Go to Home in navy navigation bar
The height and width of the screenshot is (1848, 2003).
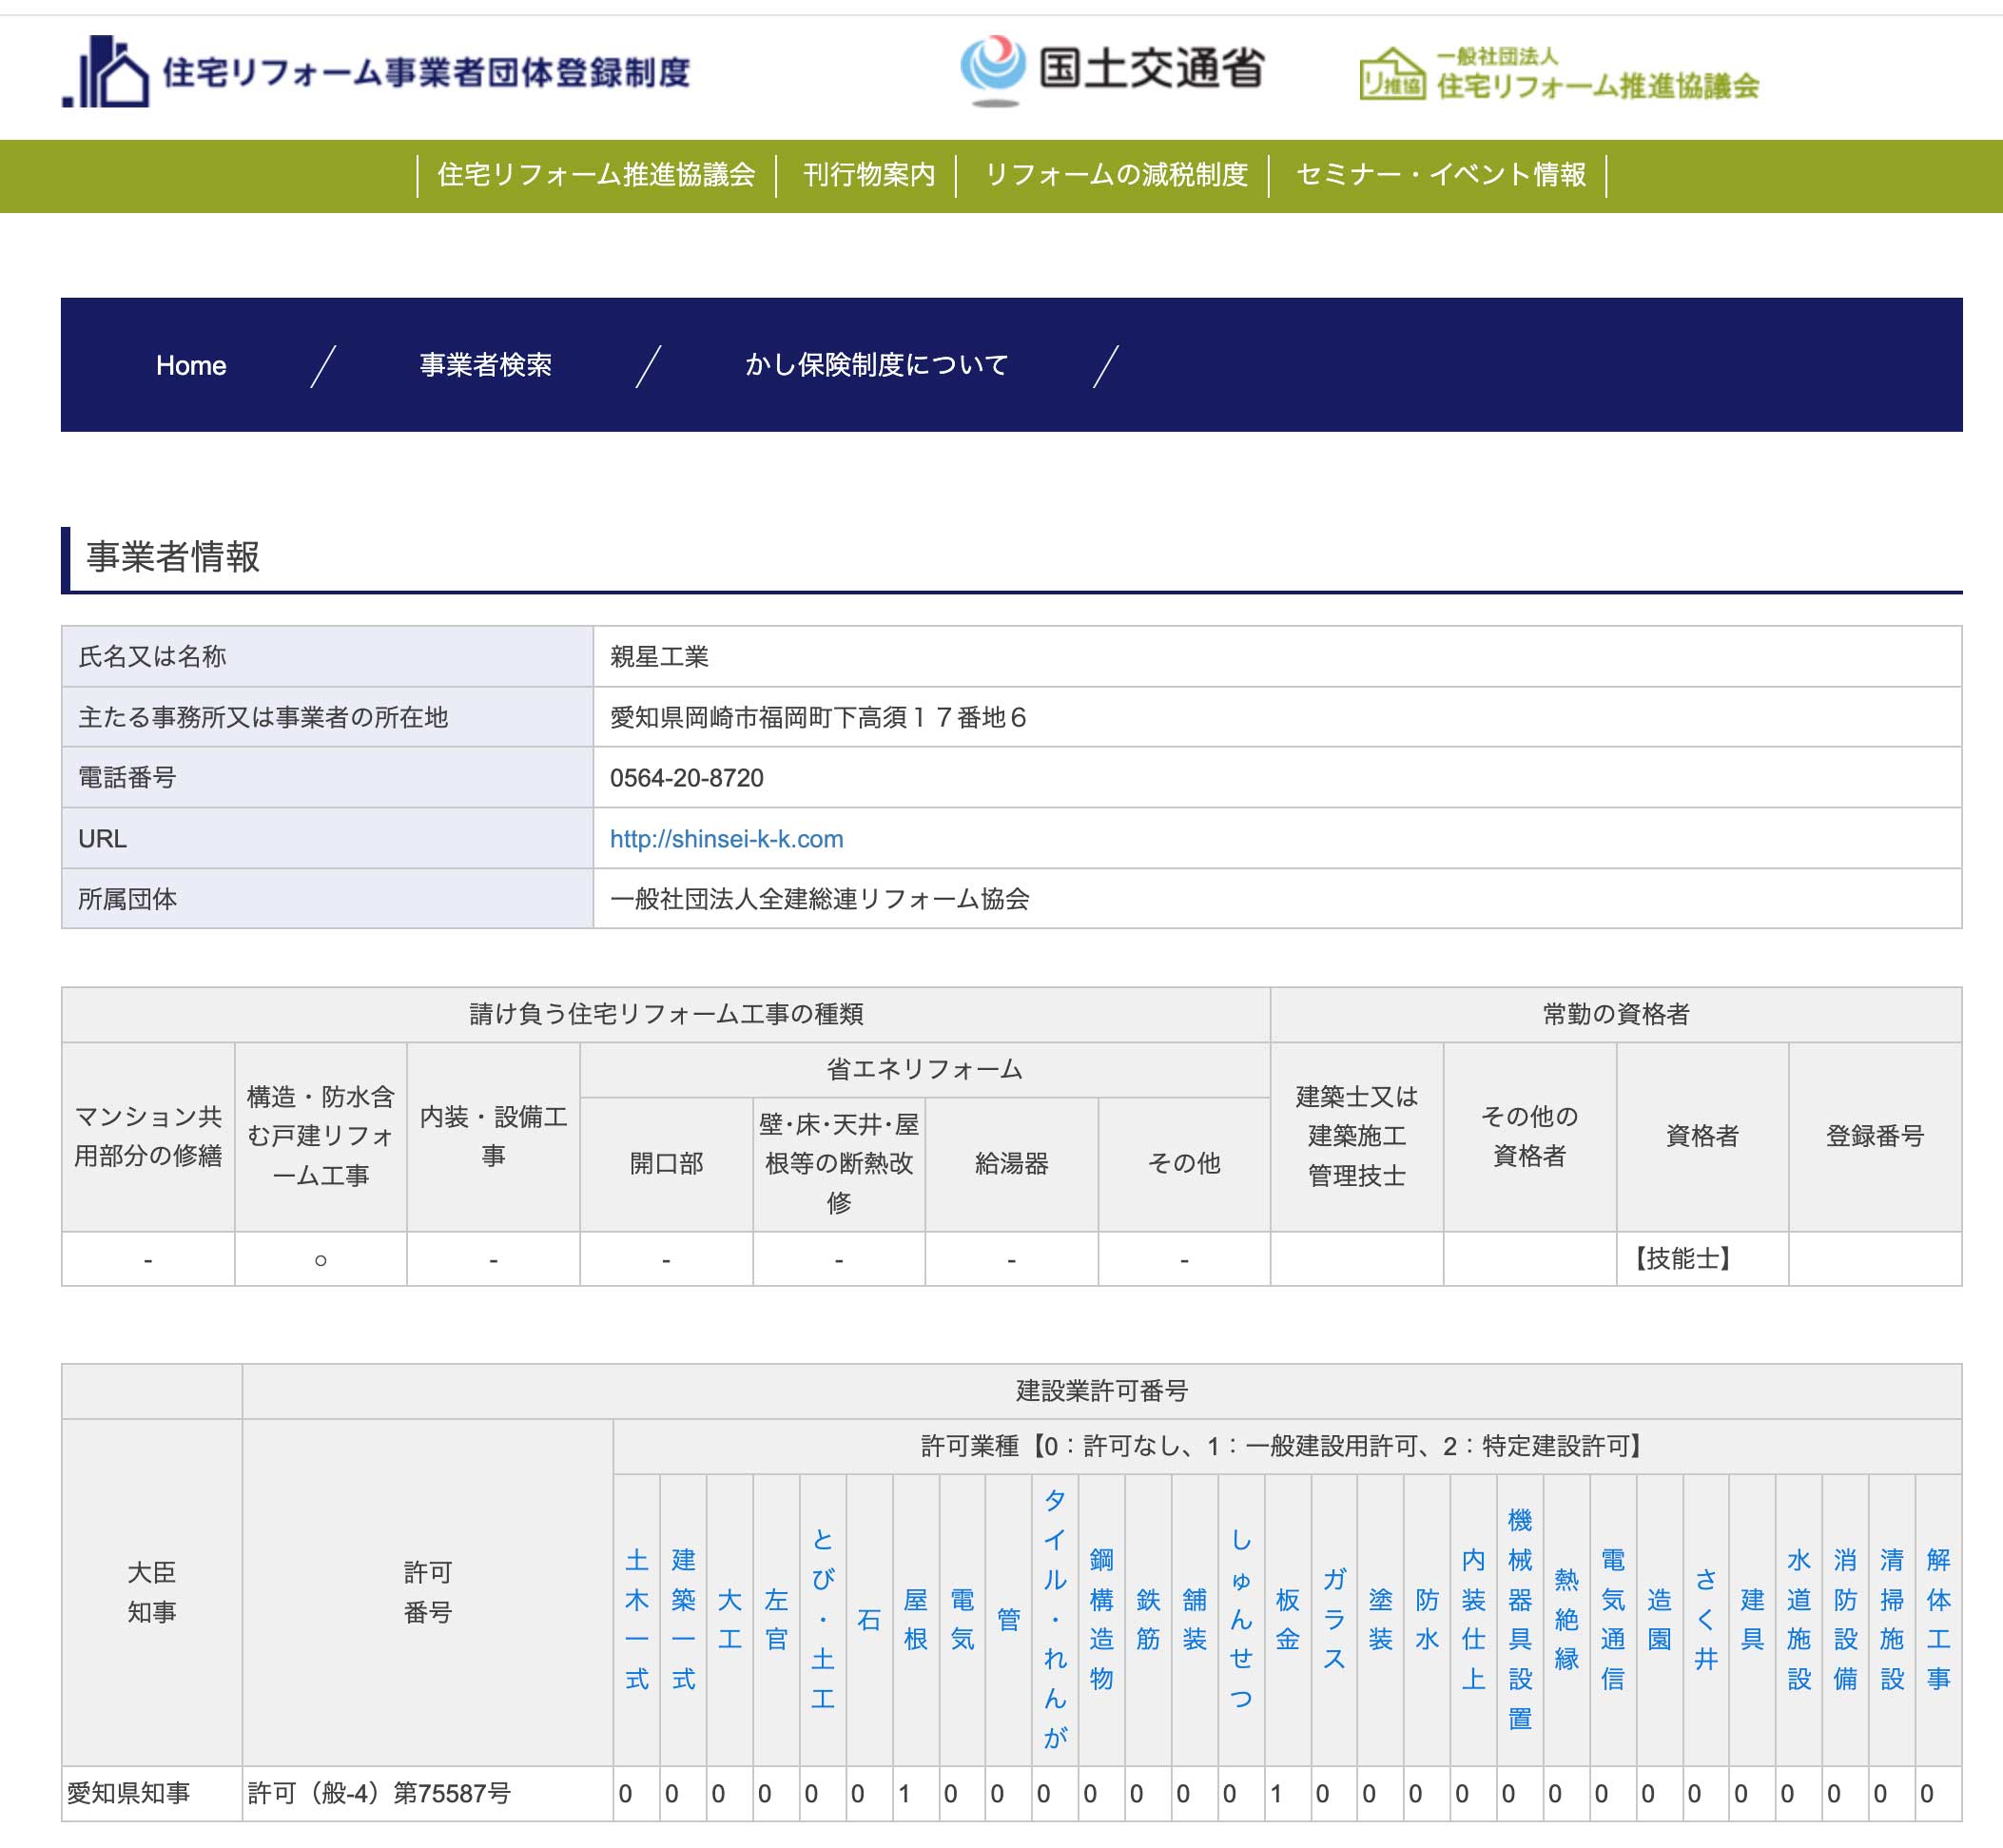(191, 365)
